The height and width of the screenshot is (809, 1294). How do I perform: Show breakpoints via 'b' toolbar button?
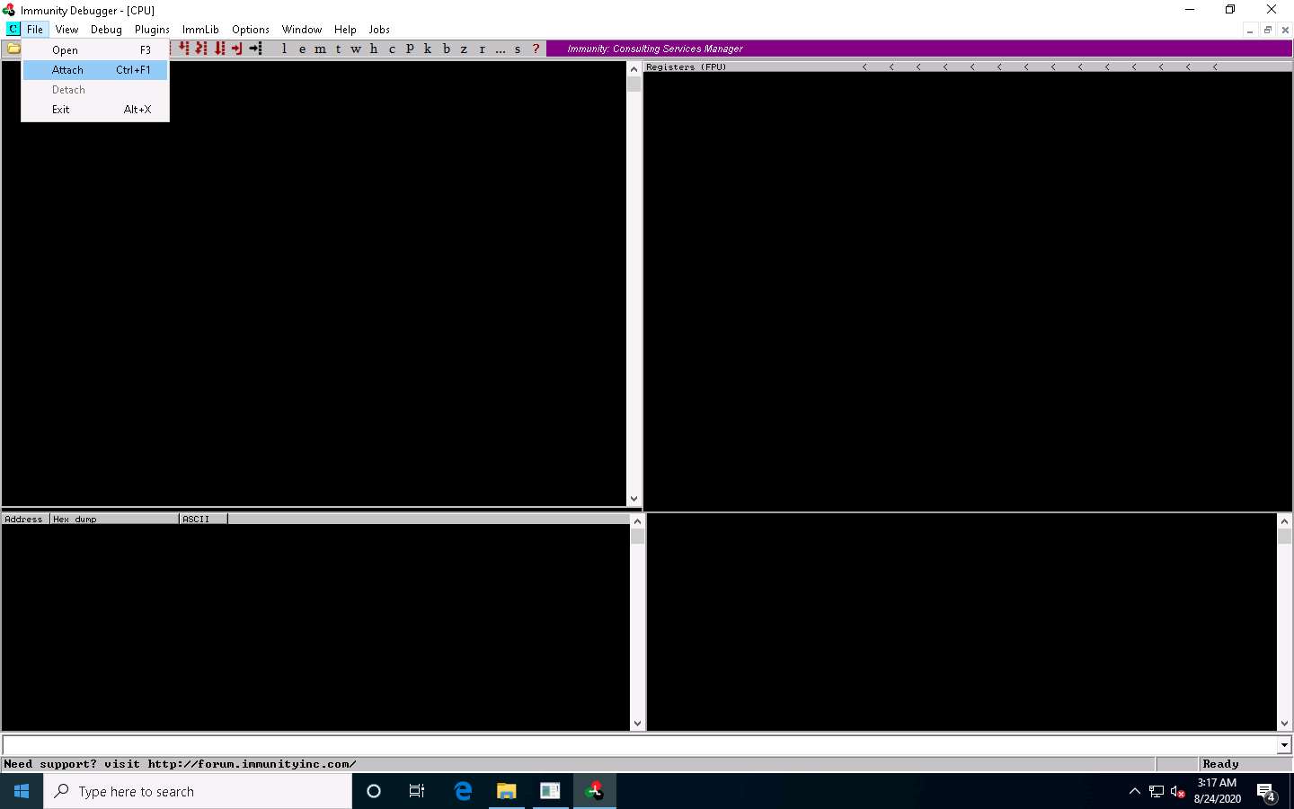pos(446,49)
